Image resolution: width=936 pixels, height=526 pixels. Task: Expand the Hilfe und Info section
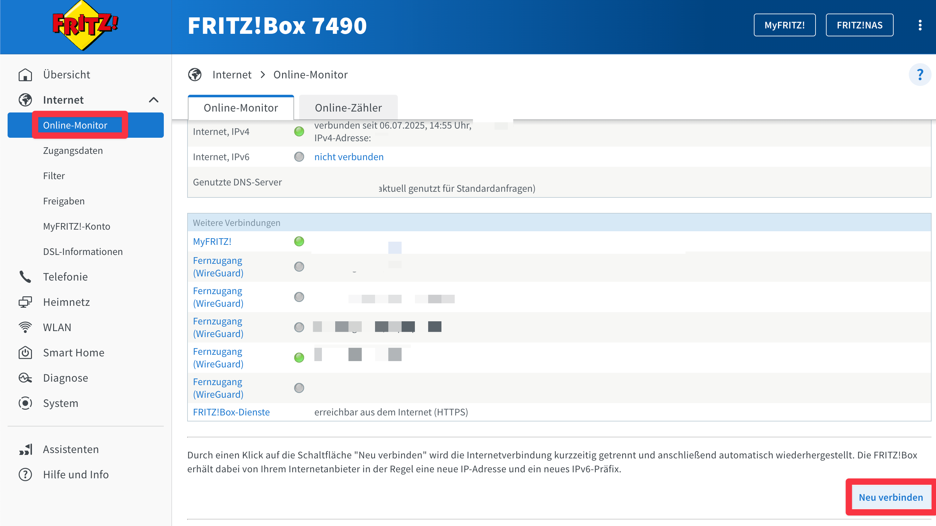tap(76, 475)
